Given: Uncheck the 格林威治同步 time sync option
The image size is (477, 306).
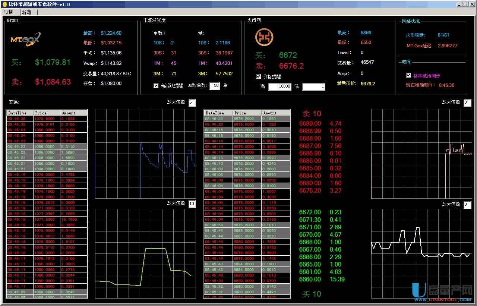Looking at the screenshot, I should pyautogui.click(x=408, y=75).
